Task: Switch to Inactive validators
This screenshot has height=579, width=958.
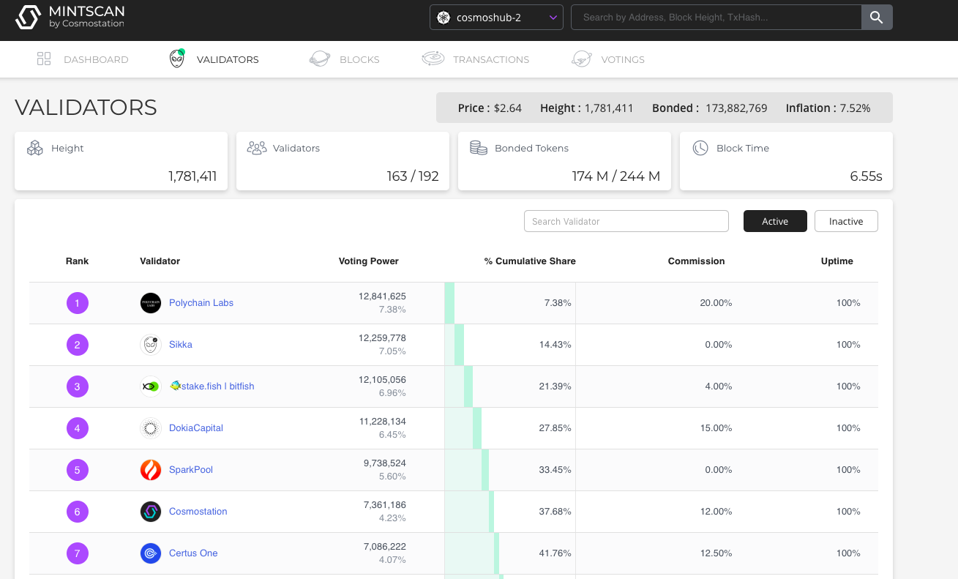Action: (x=846, y=221)
